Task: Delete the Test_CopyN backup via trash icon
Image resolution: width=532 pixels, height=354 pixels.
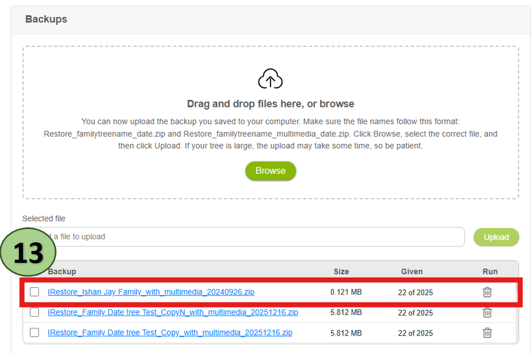Action: tap(487, 312)
